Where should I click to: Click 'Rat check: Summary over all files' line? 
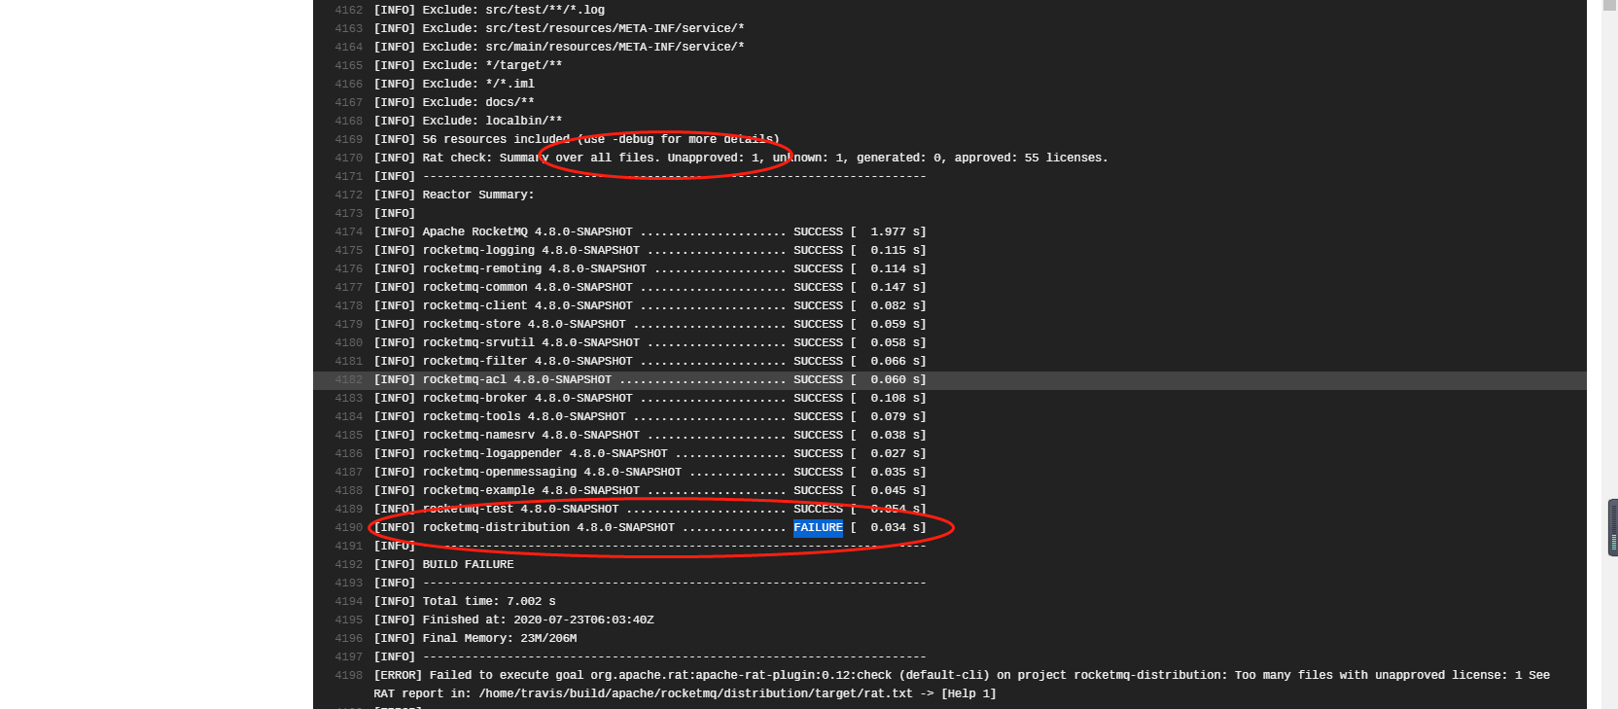(741, 158)
